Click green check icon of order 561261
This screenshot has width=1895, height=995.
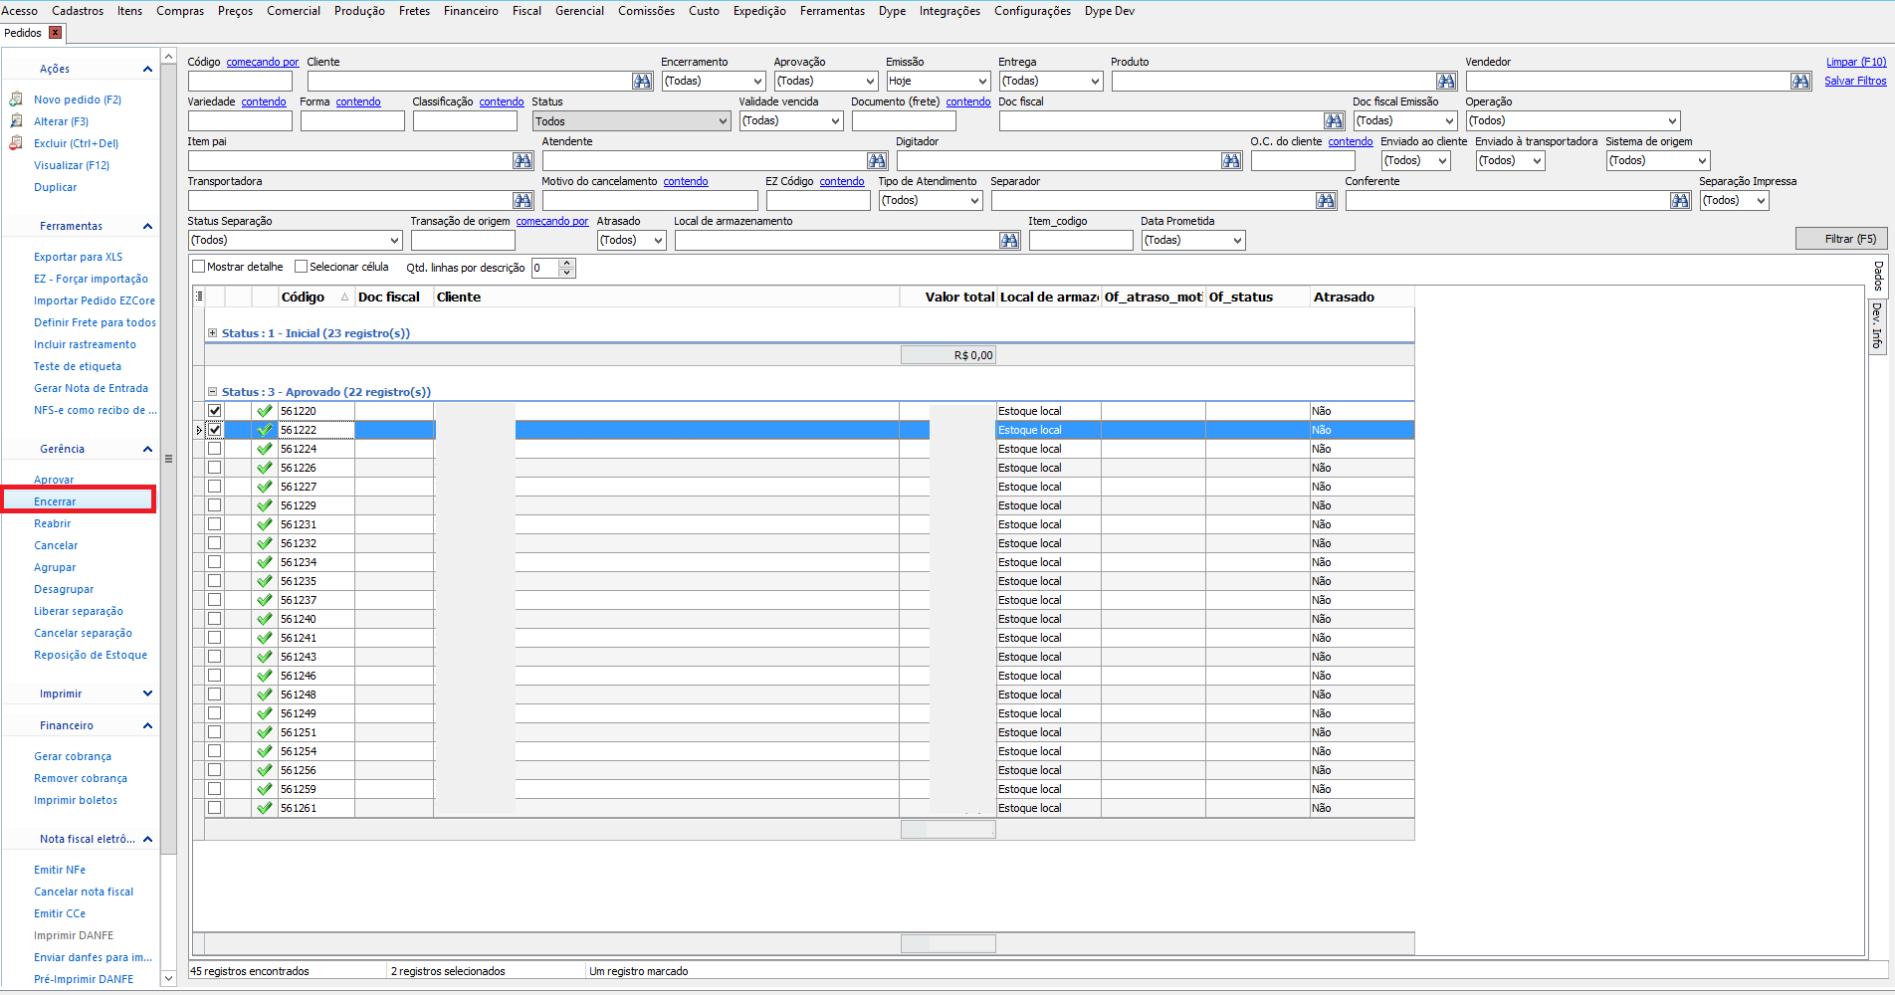click(x=264, y=808)
